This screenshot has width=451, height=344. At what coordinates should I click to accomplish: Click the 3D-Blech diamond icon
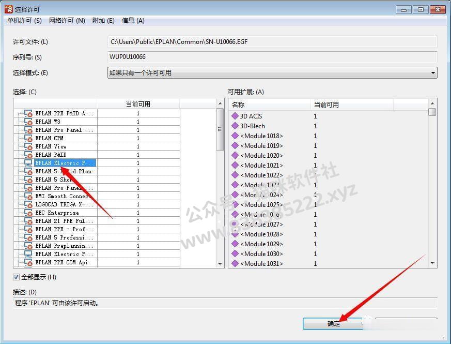(235, 126)
